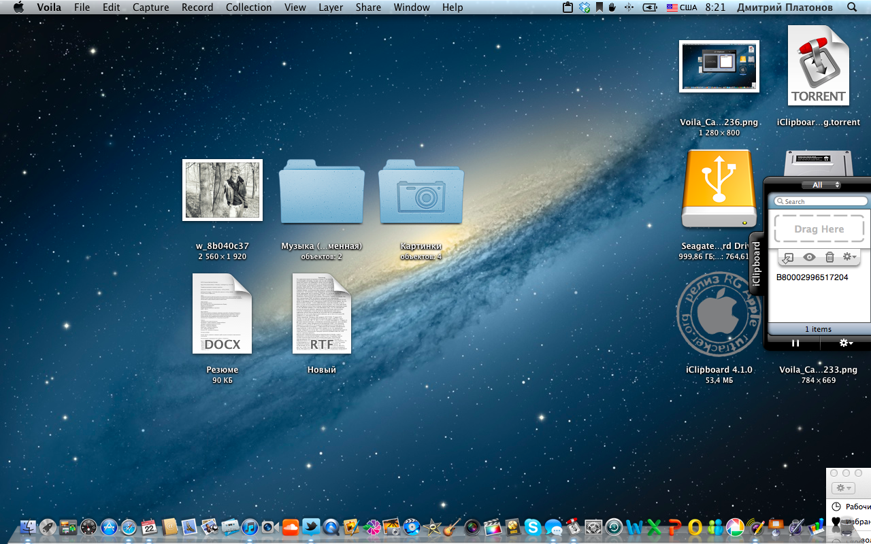Select clipboard entry B80002996517204
This screenshot has width=871, height=544.
point(812,277)
